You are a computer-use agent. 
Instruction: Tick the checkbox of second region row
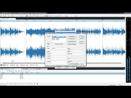[x=1, y=75]
